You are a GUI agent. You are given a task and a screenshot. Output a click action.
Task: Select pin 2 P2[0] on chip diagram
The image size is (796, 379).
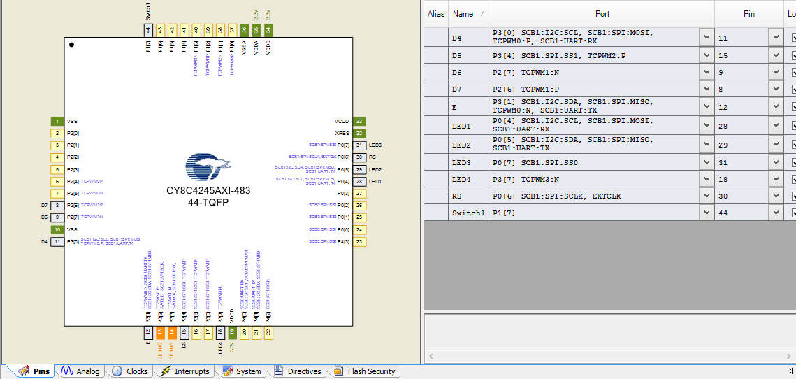(57, 134)
